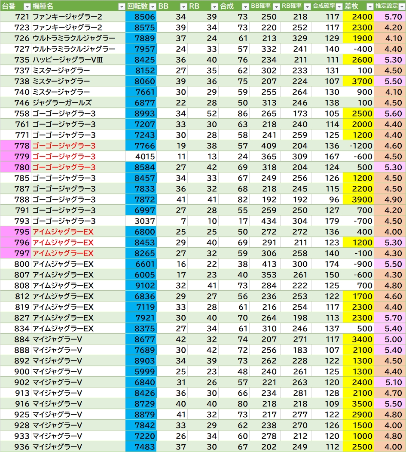Select 差枚 value 1700 in row 812
Screen dimensions: 406x452
point(358,296)
